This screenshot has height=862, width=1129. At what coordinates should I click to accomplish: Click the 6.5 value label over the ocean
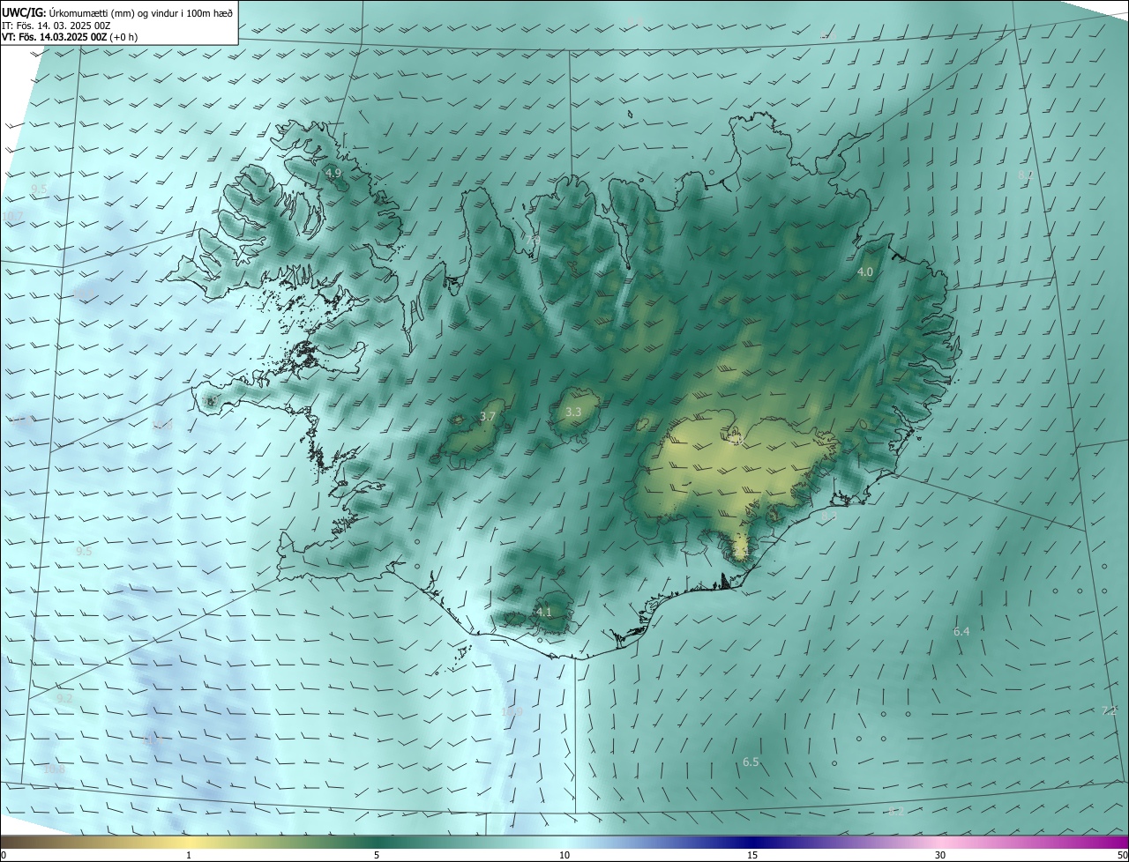(x=751, y=762)
